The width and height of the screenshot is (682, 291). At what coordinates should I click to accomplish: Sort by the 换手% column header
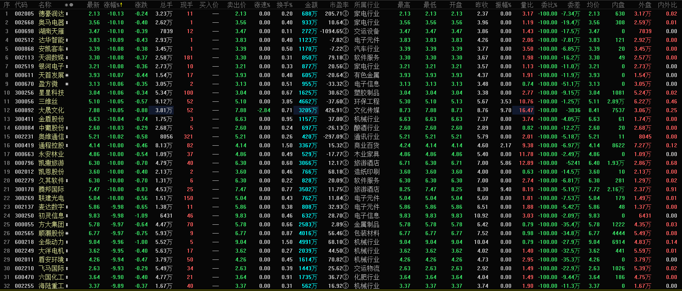[x=285, y=5]
